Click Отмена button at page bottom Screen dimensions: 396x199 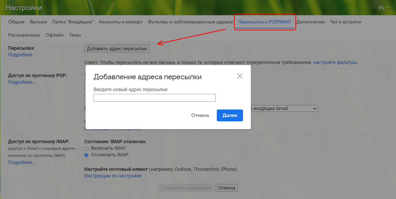click(227, 188)
